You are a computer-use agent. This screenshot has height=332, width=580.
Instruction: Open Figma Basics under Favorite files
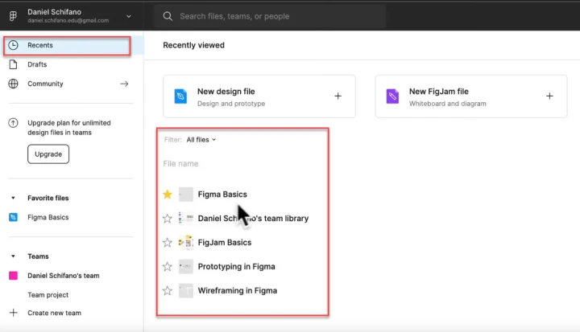click(48, 217)
